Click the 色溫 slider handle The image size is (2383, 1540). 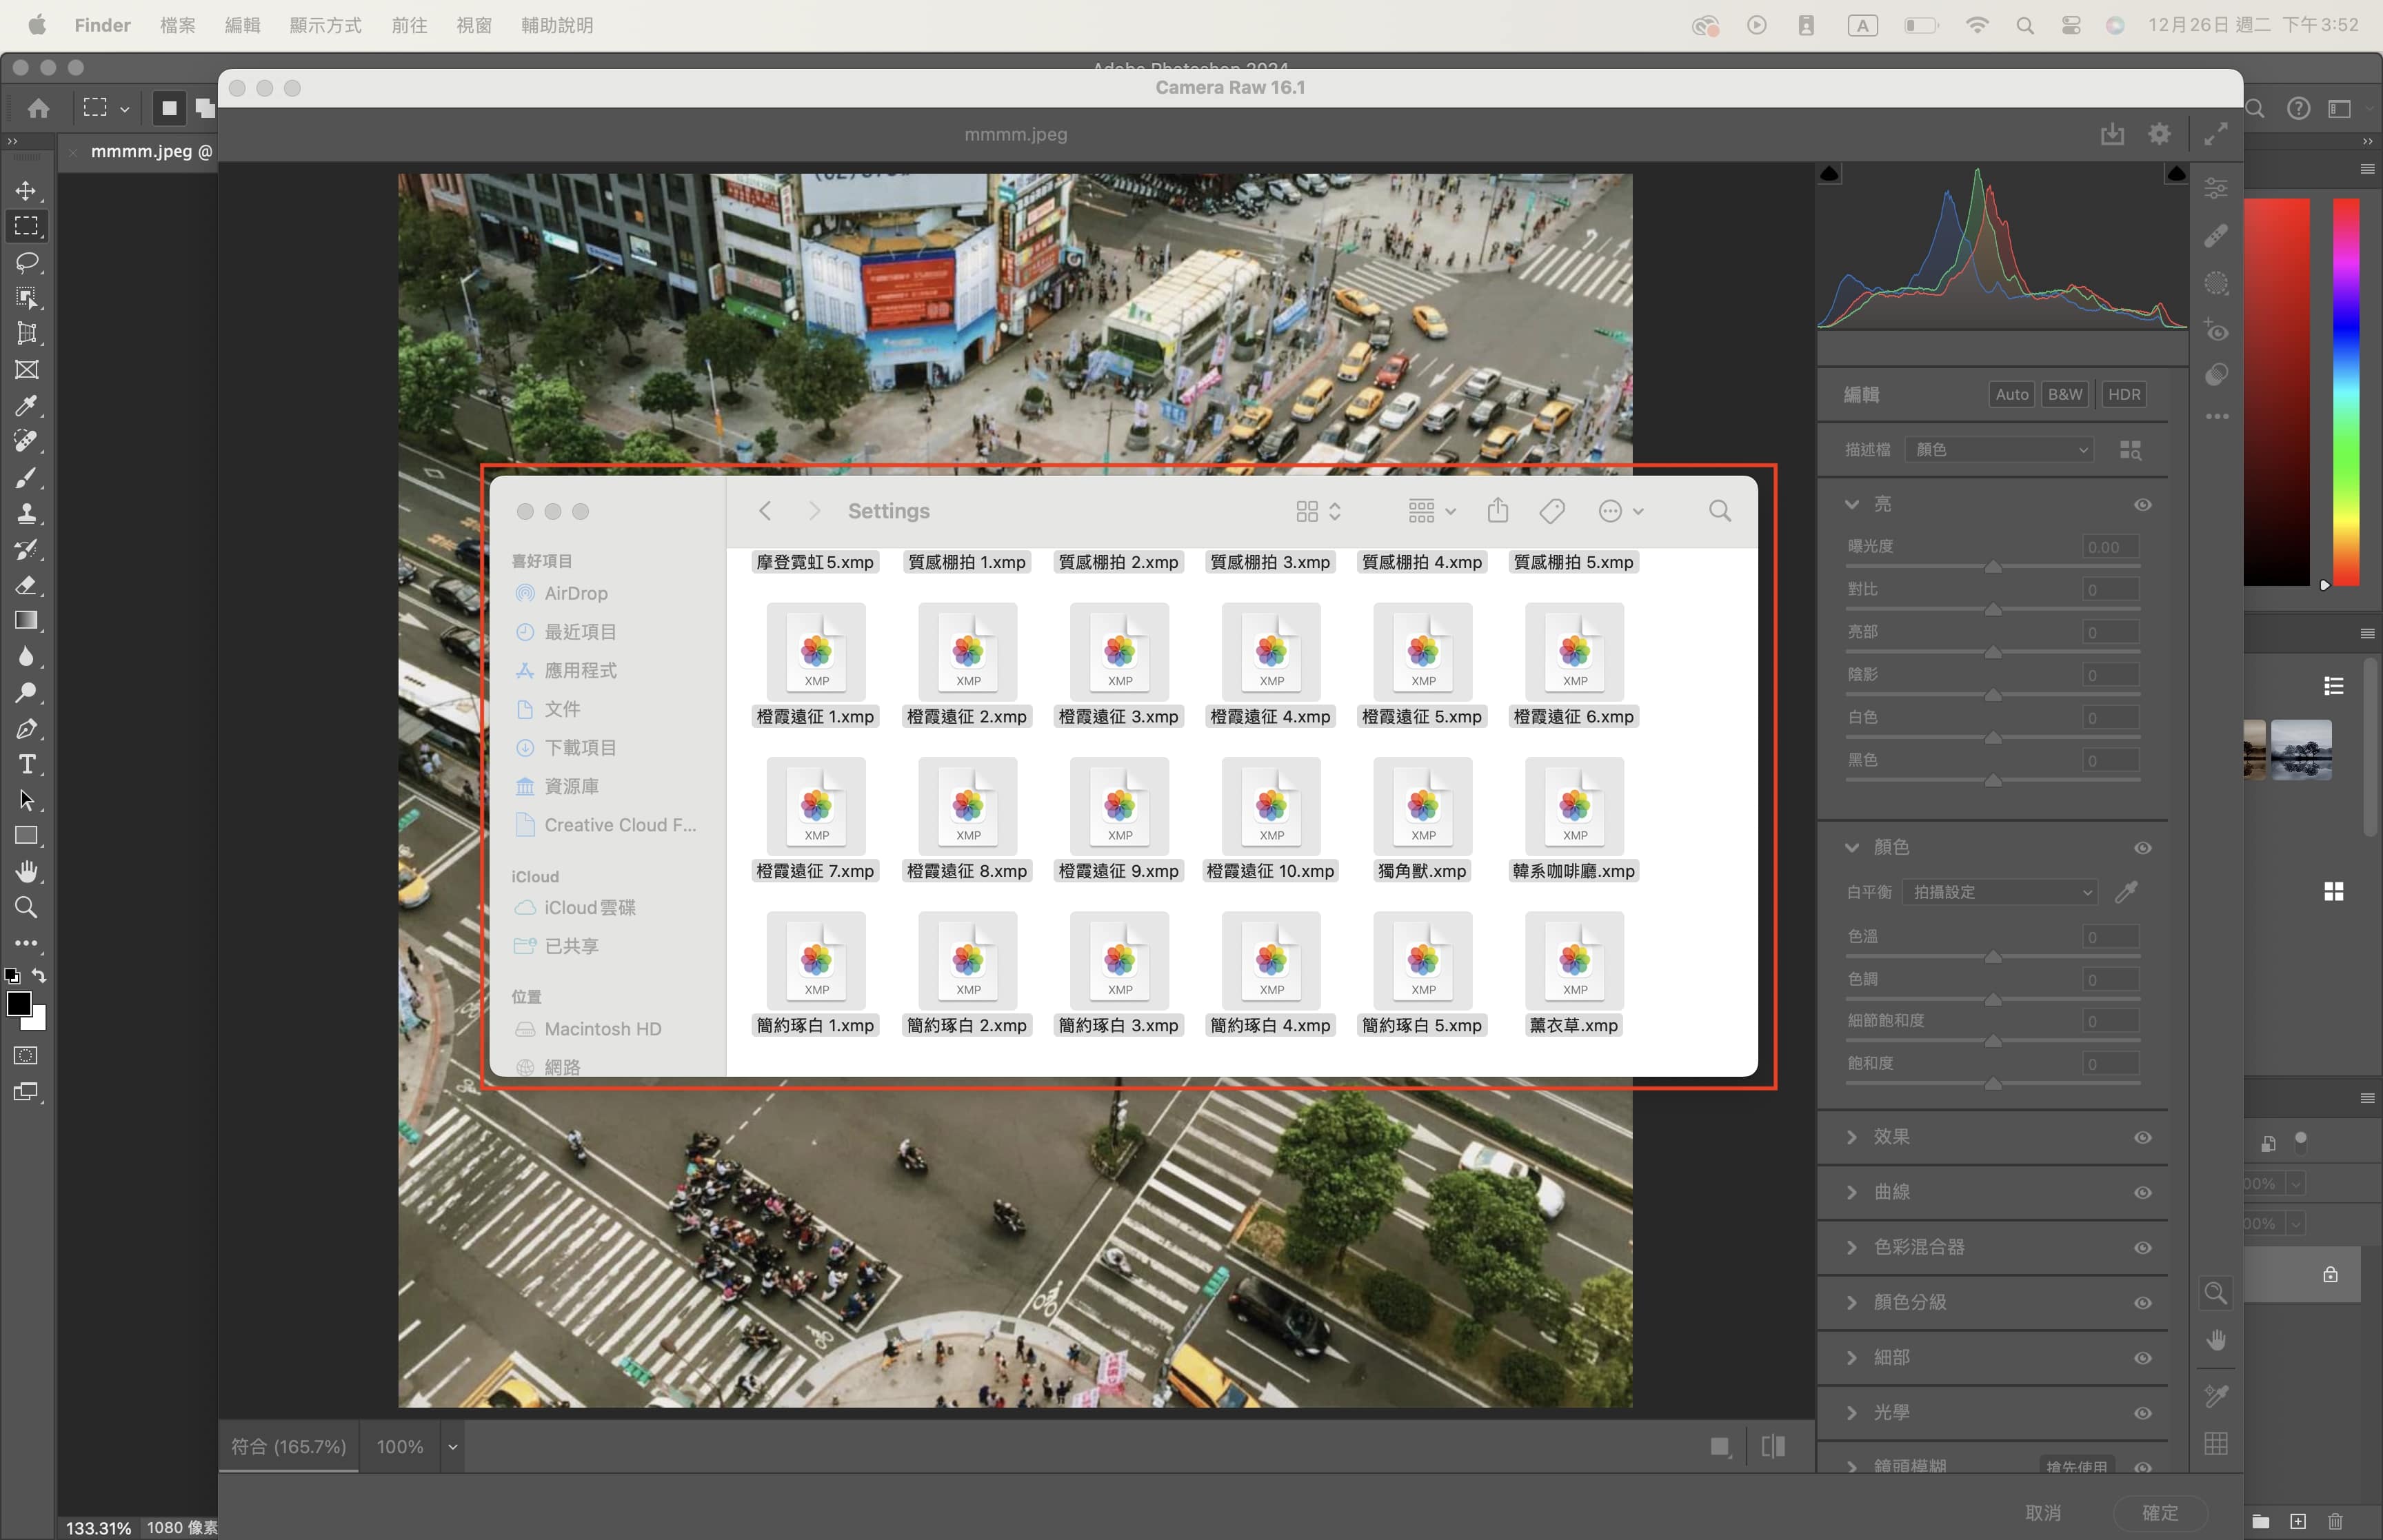click(x=1993, y=958)
